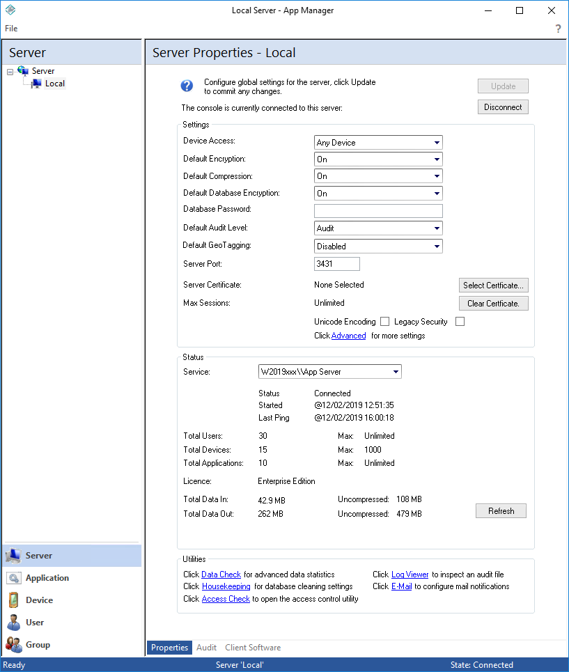Image resolution: width=569 pixels, height=672 pixels.
Task: Open the File menu
Action: point(11,29)
